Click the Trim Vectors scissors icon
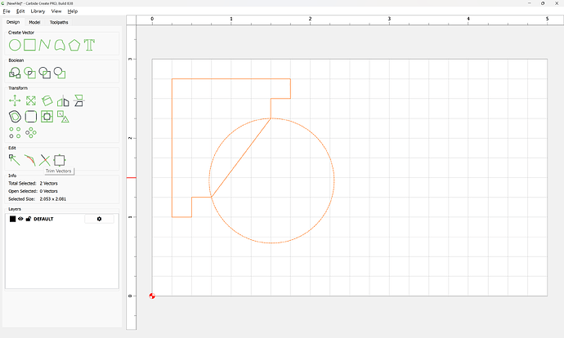 [x=44, y=160]
